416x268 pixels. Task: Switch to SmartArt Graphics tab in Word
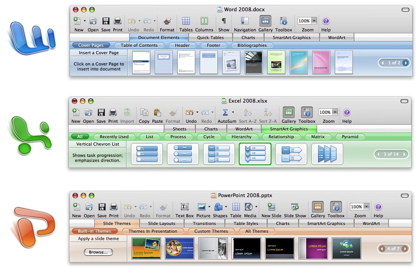click(x=291, y=38)
